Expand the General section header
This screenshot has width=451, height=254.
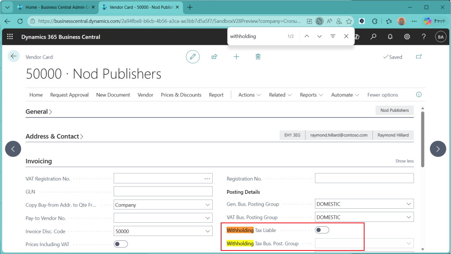(39, 112)
